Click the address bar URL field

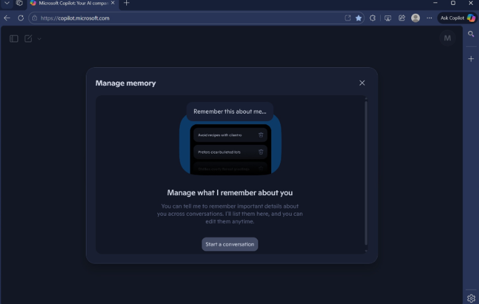(187, 18)
